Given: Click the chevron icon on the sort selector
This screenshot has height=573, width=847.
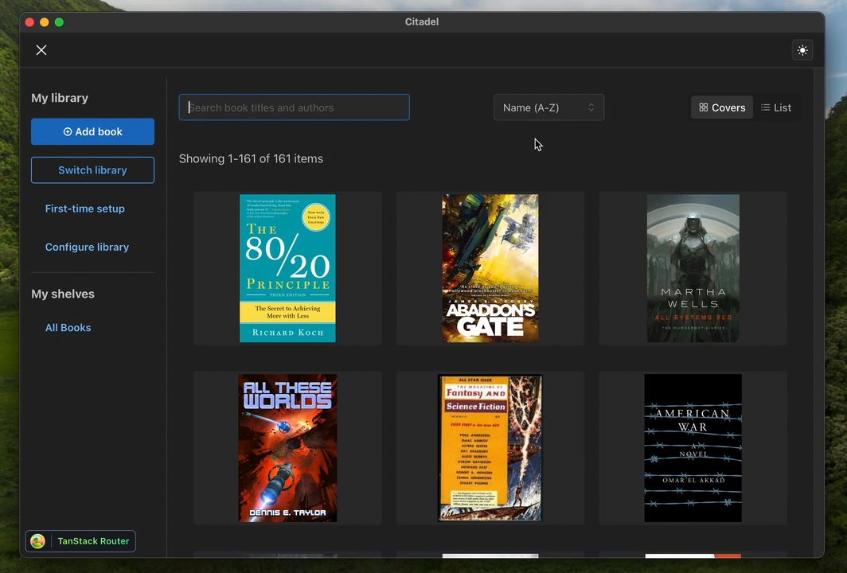Looking at the screenshot, I should (x=591, y=107).
